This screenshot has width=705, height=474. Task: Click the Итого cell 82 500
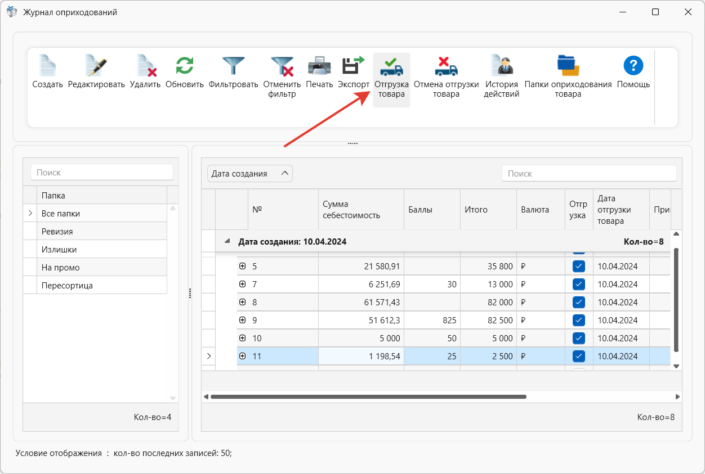click(488, 320)
